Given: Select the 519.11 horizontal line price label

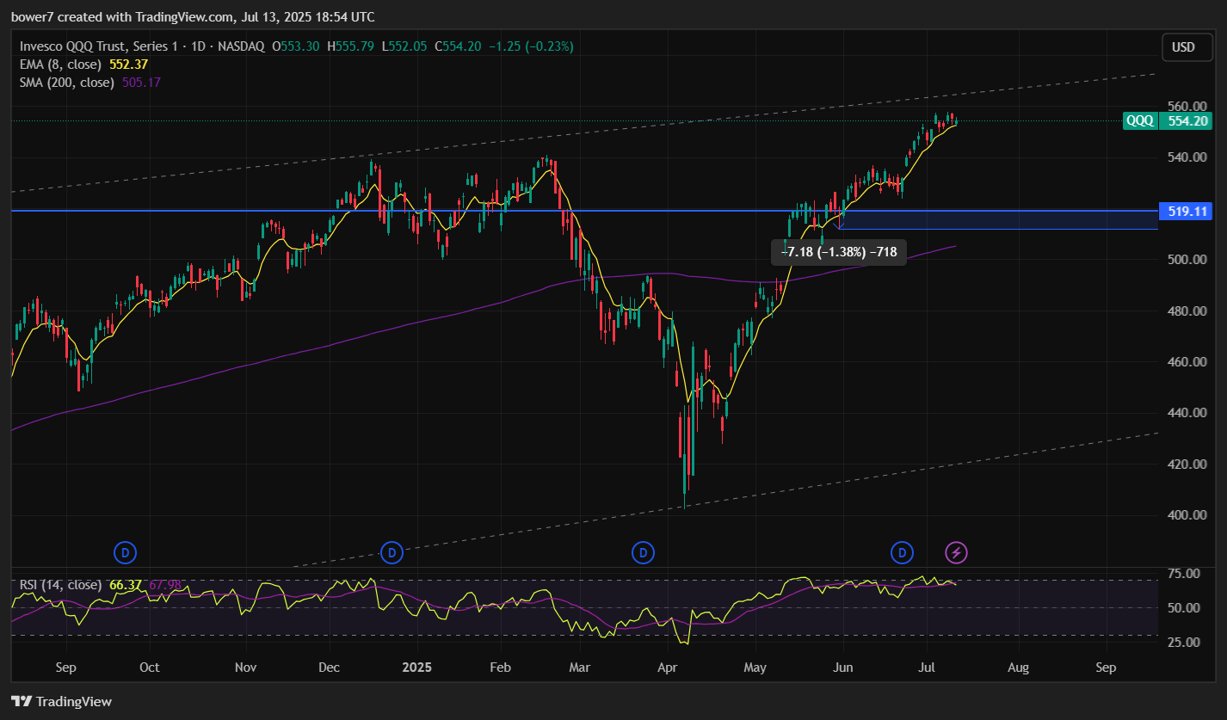Looking at the screenshot, I should click(x=1185, y=211).
